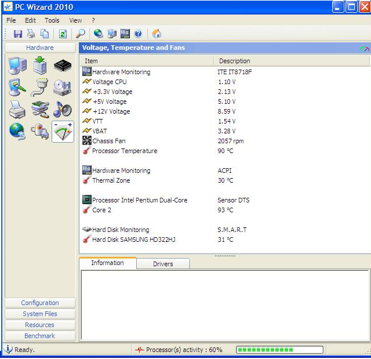
Task: Click the magnifying glass search icon
Action: 81,34
